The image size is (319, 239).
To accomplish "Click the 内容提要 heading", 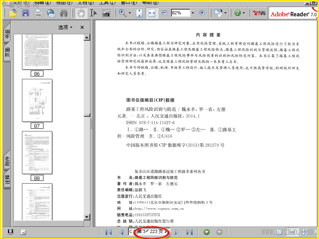I will (x=208, y=35).
